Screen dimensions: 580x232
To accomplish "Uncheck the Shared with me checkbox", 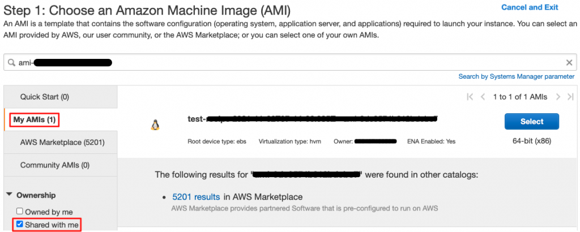I will pos(20,224).
